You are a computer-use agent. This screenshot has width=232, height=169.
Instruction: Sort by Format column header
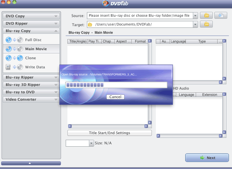coord(140,41)
